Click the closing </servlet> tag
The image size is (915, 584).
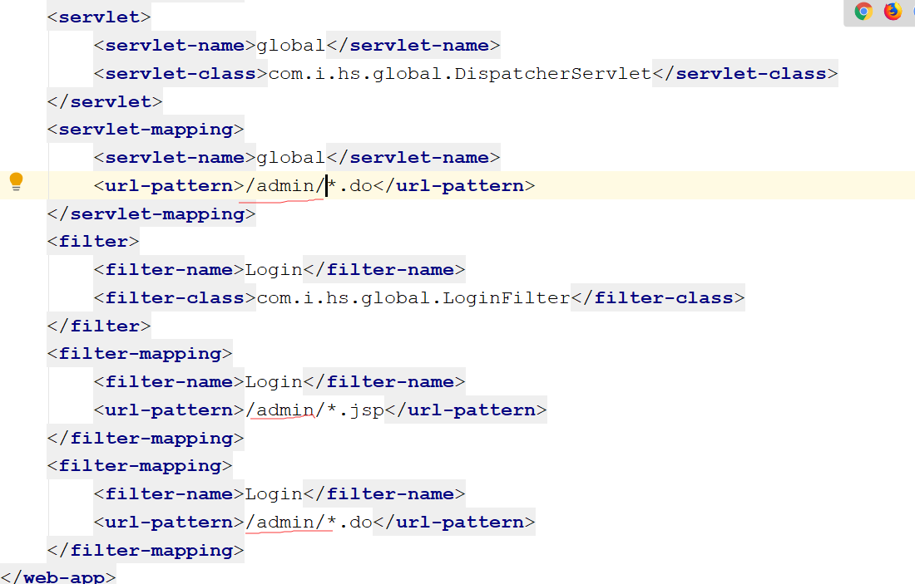[105, 101]
